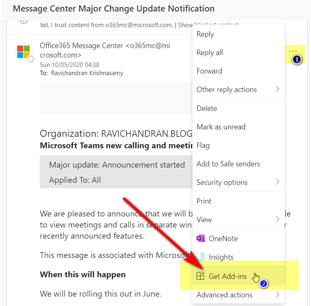
Task: Choose Reply from the context menu
Action: pos(205,34)
